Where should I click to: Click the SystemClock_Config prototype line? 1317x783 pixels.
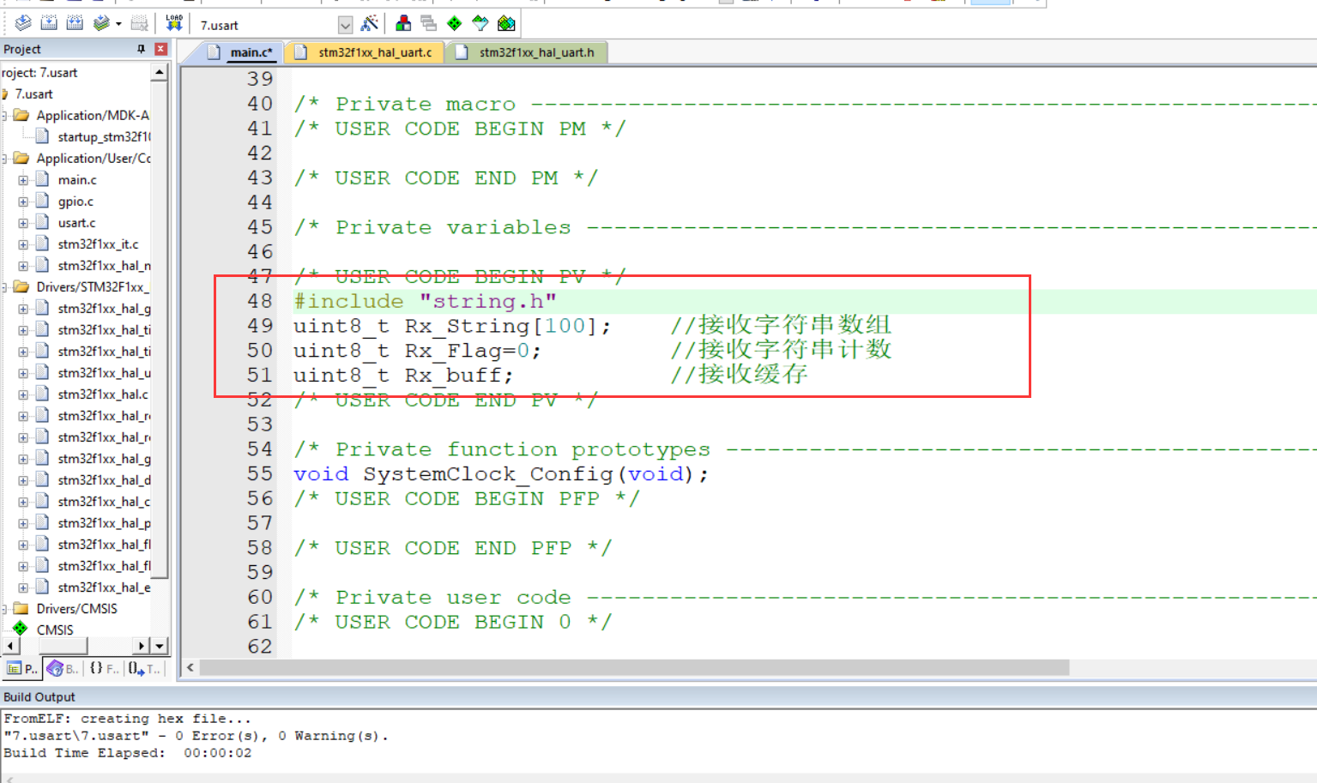[x=501, y=474]
